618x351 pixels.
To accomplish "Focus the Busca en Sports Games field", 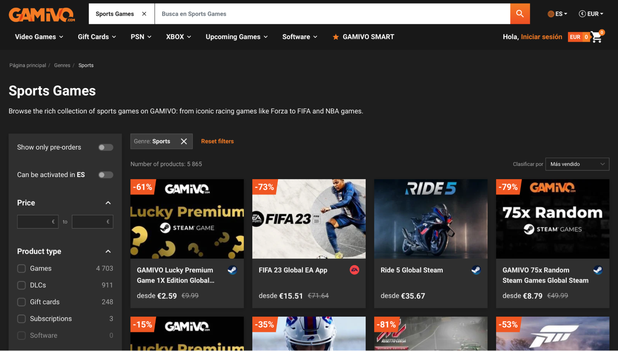I will point(332,14).
